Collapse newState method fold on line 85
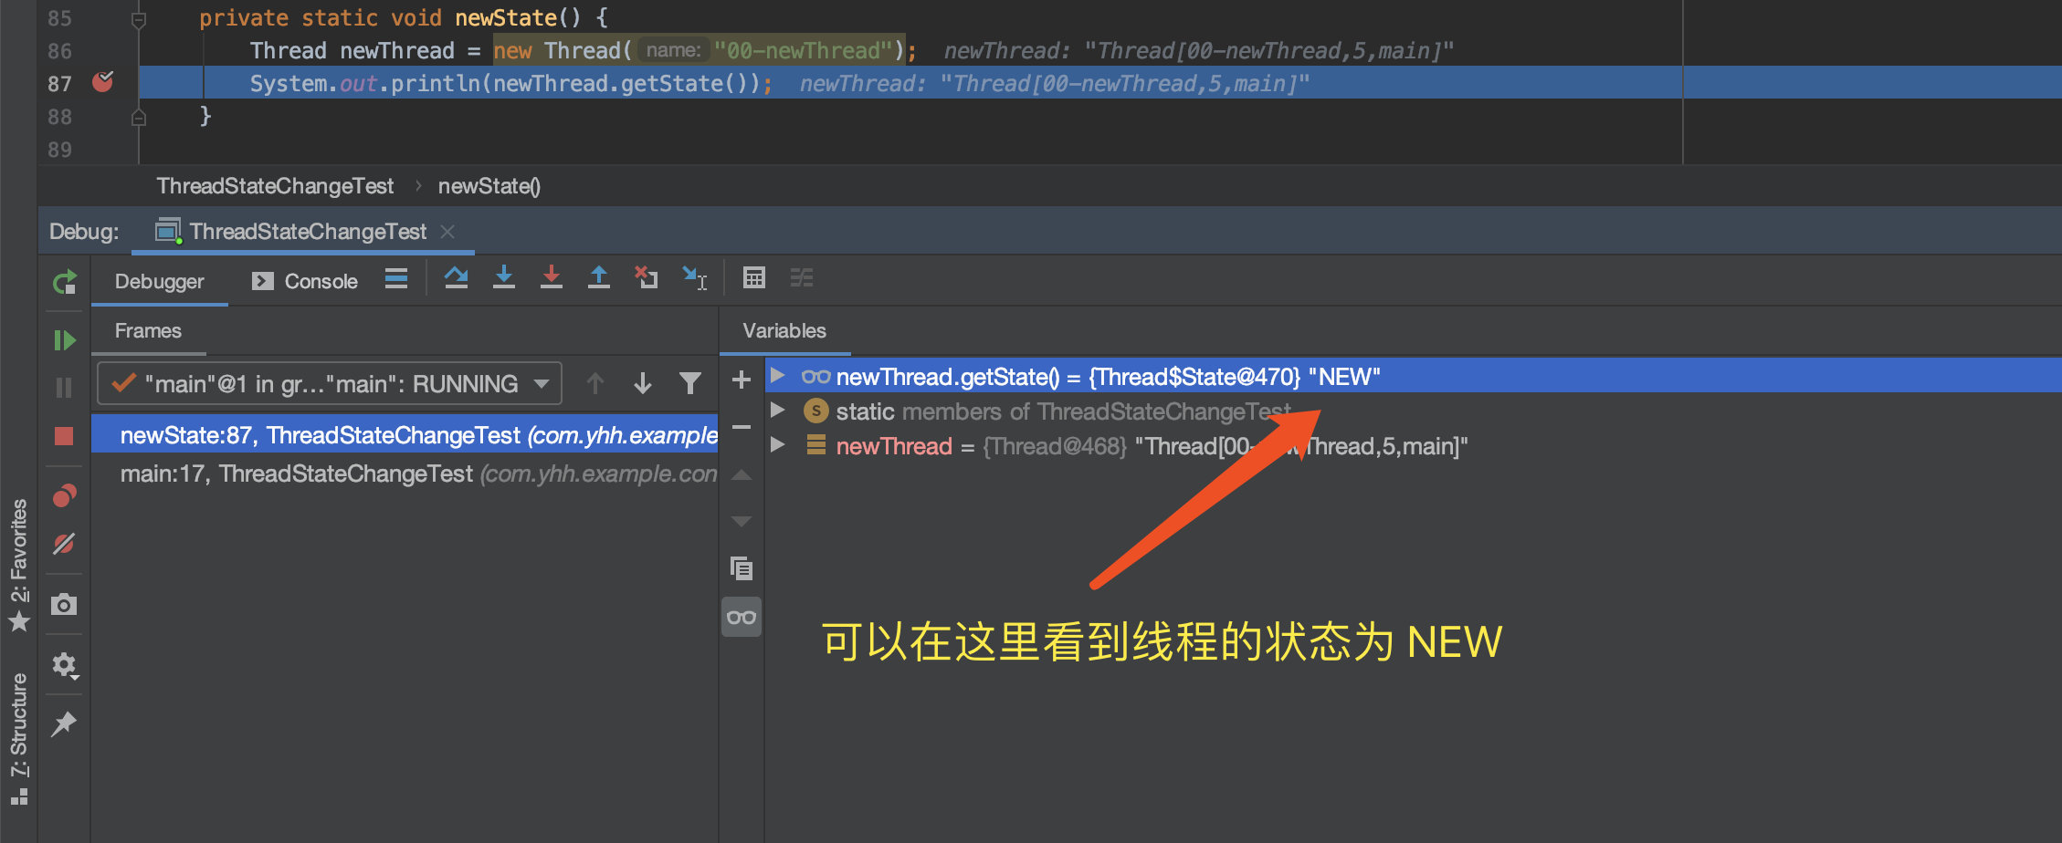 pos(139,19)
